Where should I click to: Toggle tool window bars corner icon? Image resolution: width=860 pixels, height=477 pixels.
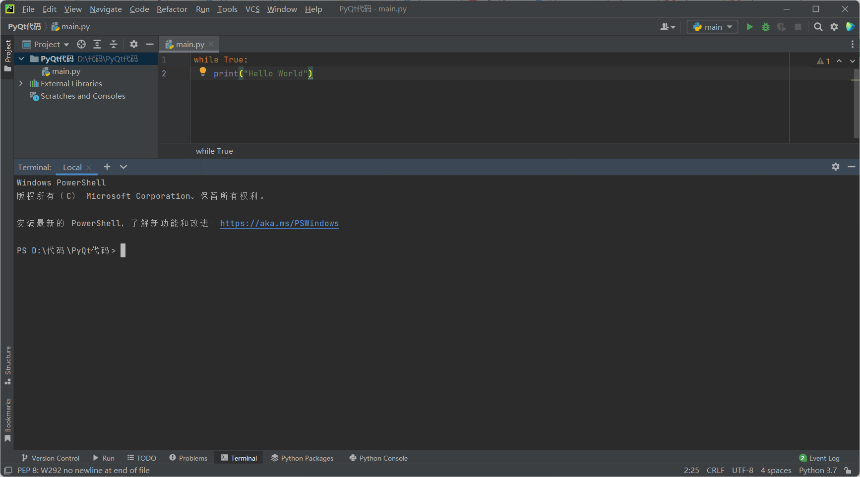8,471
